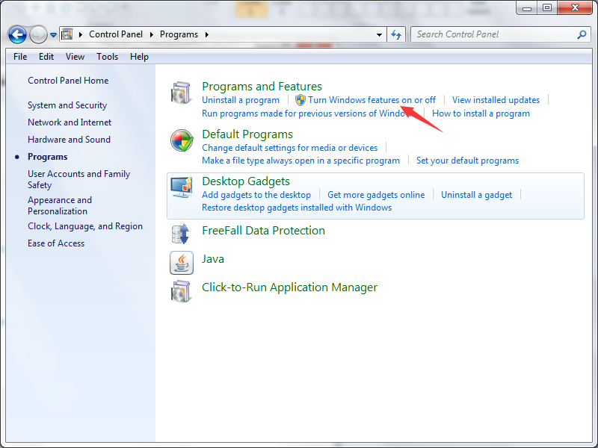Open User Accounts and Family Safety

(x=78, y=179)
